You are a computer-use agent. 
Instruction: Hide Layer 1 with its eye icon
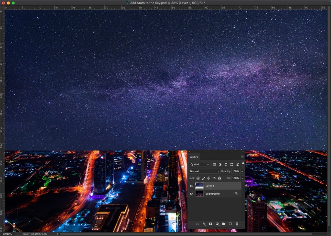pos(191,186)
